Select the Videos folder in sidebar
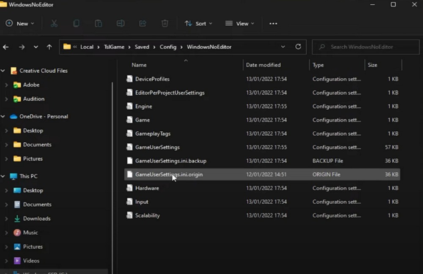This screenshot has height=274, width=423. 26,260
